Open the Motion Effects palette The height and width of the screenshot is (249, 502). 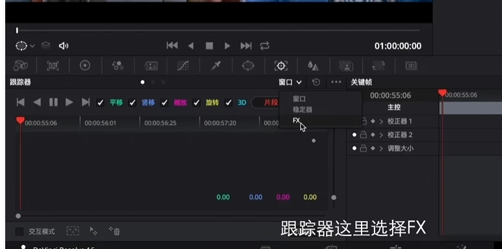150,65
